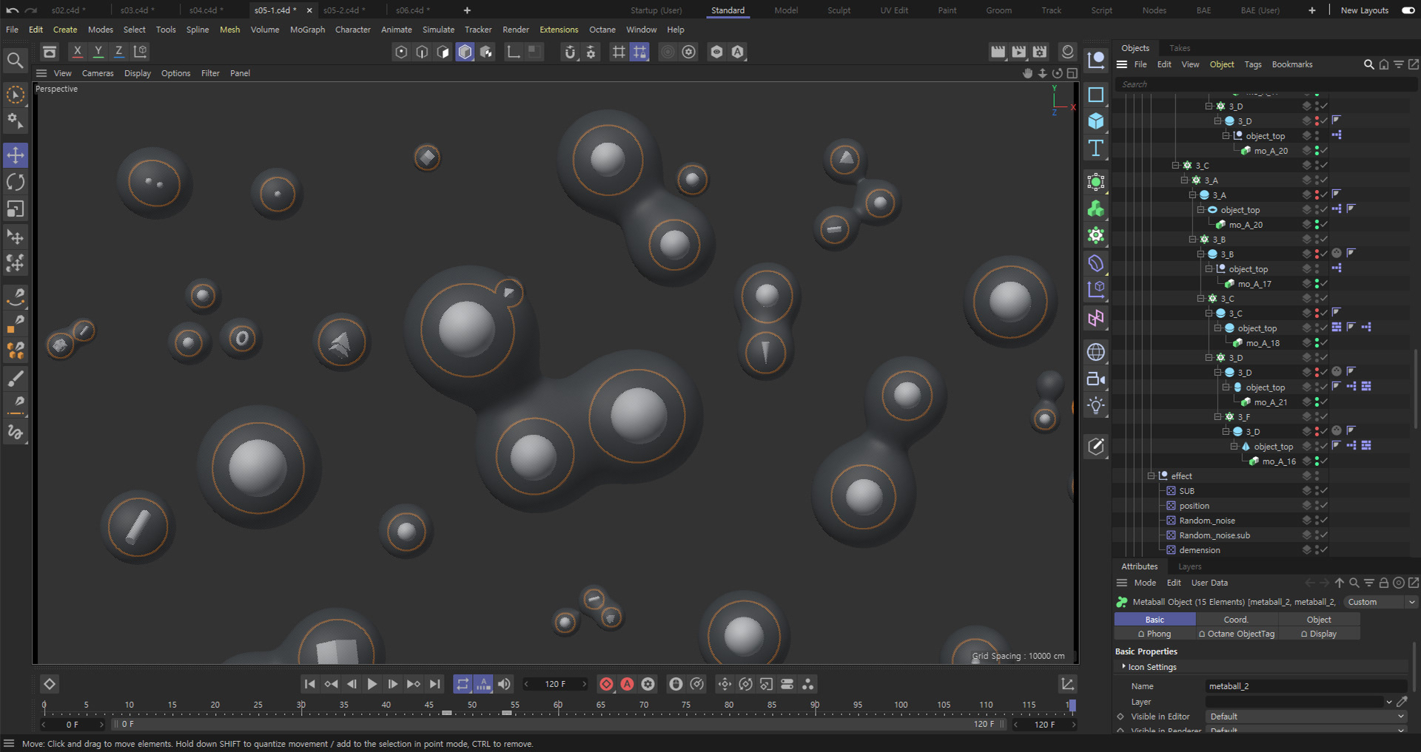1421x752 pixels.
Task: Switch to the Sculpt layout tab
Action: [x=839, y=10]
